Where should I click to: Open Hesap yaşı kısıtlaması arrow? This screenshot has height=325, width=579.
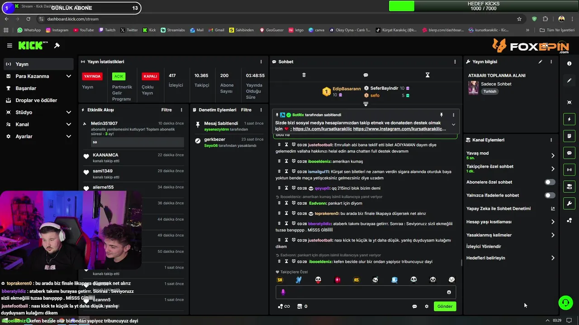tap(553, 222)
